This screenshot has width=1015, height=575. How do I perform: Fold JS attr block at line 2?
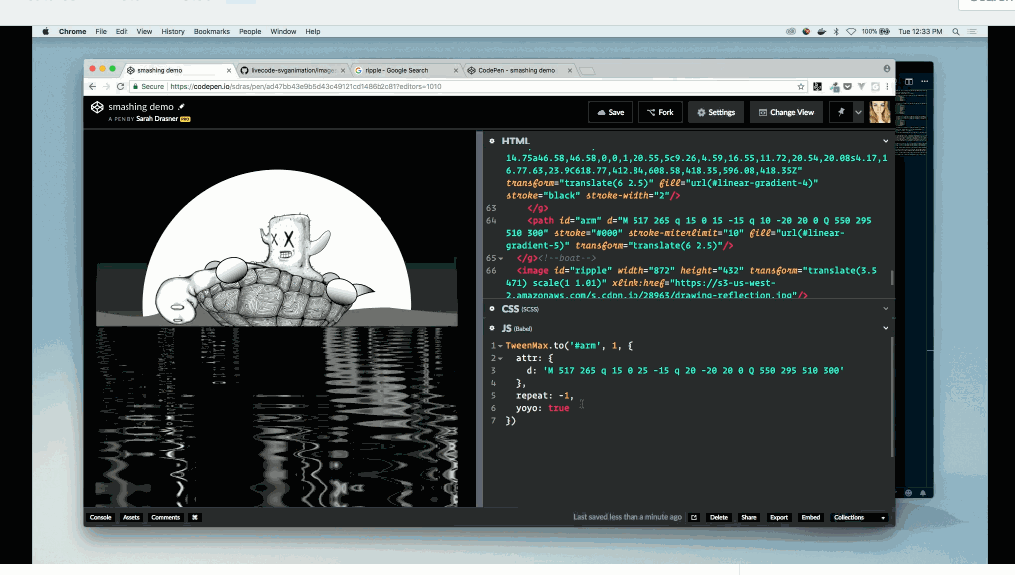coord(500,358)
